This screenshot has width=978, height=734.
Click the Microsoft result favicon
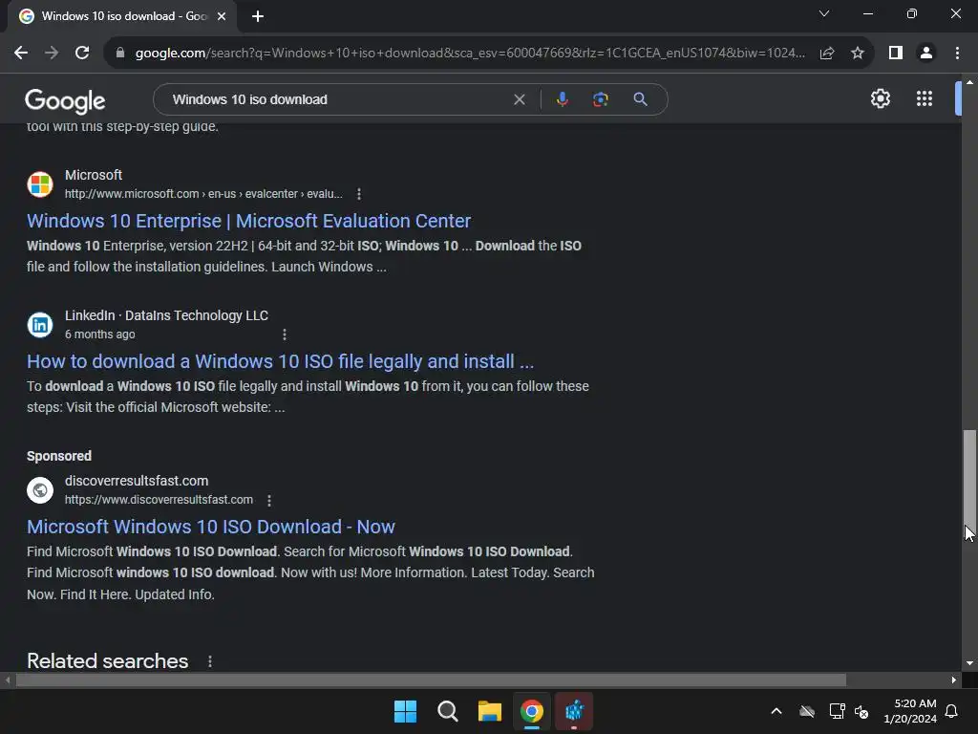click(x=40, y=184)
